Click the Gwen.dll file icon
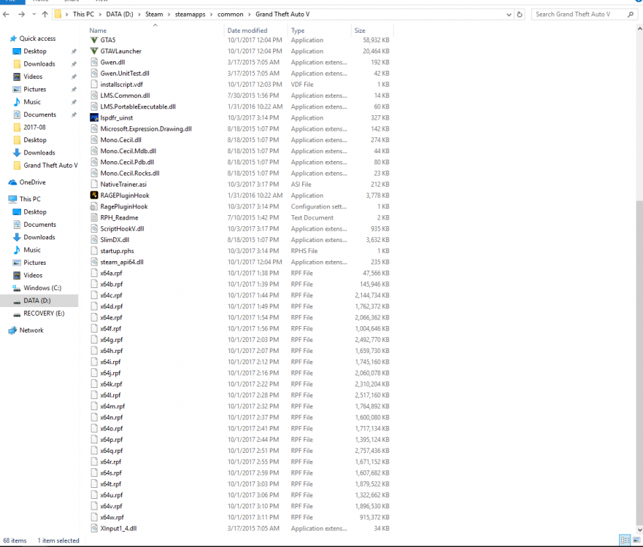The width and height of the screenshot is (643, 547). click(x=94, y=62)
